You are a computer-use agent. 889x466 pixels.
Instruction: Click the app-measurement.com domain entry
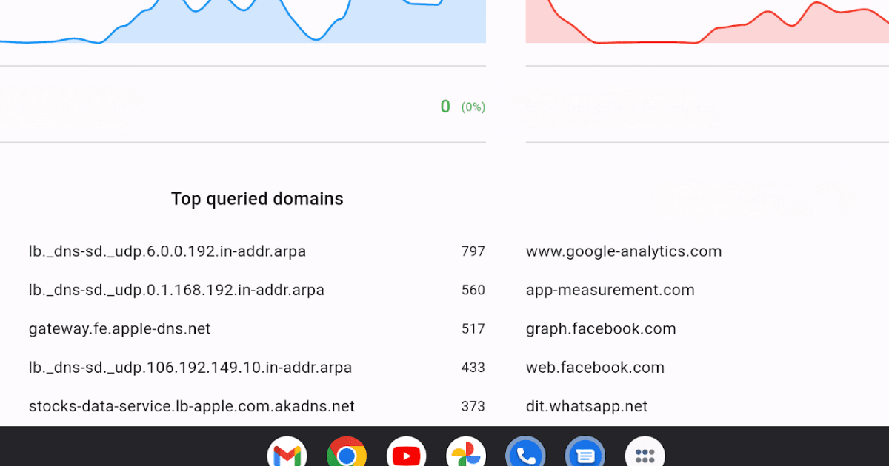pos(610,289)
